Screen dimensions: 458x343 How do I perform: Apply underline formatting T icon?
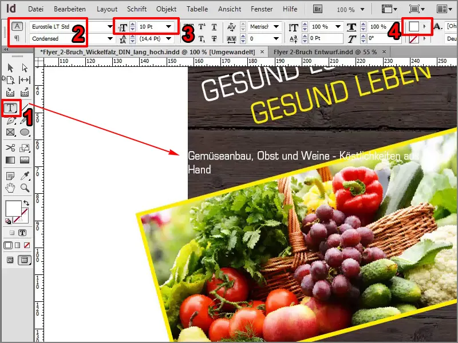214,27
